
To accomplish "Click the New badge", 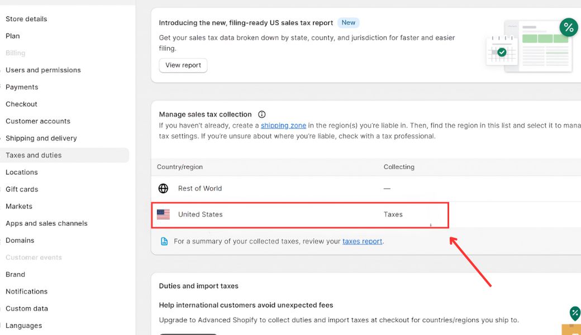I will pyautogui.click(x=348, y=22).
